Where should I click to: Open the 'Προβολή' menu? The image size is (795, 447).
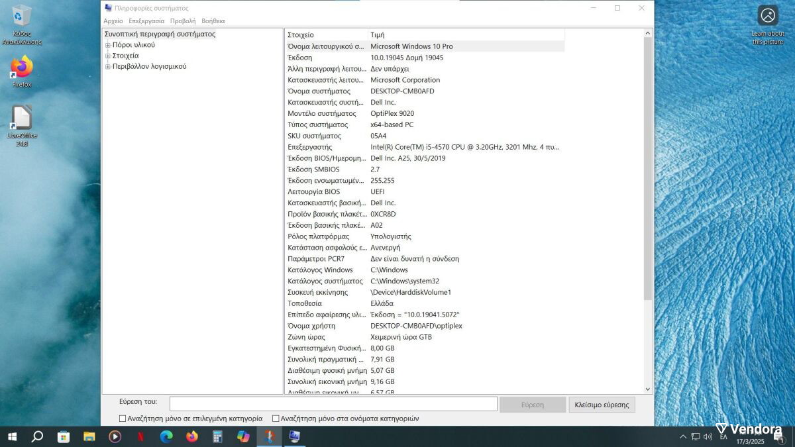(183, 21)
